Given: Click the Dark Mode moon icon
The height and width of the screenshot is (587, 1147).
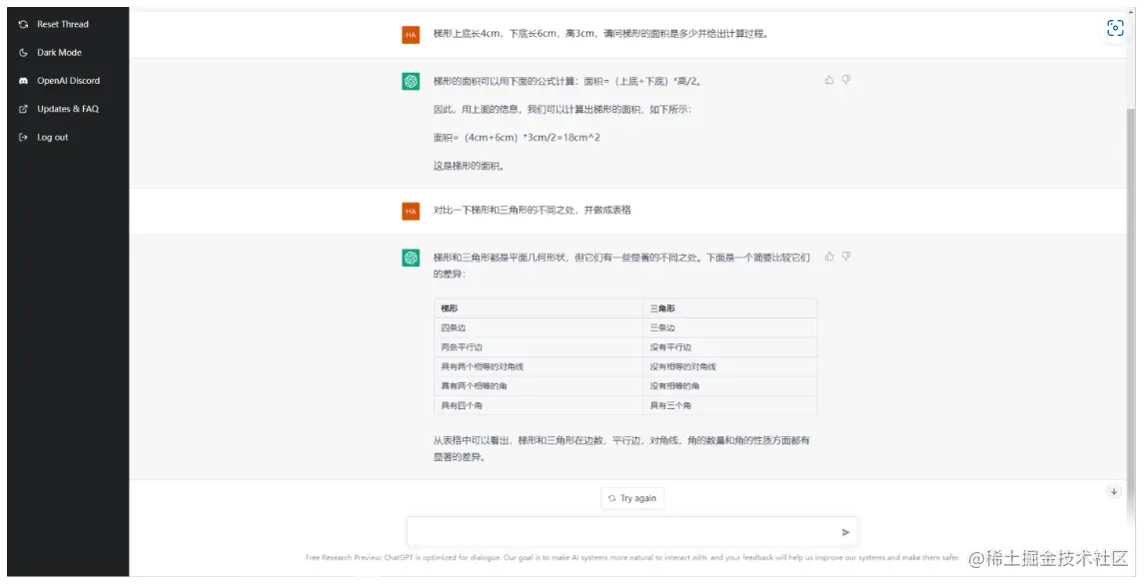Looking at the screenshot, I should pos(23,53).
